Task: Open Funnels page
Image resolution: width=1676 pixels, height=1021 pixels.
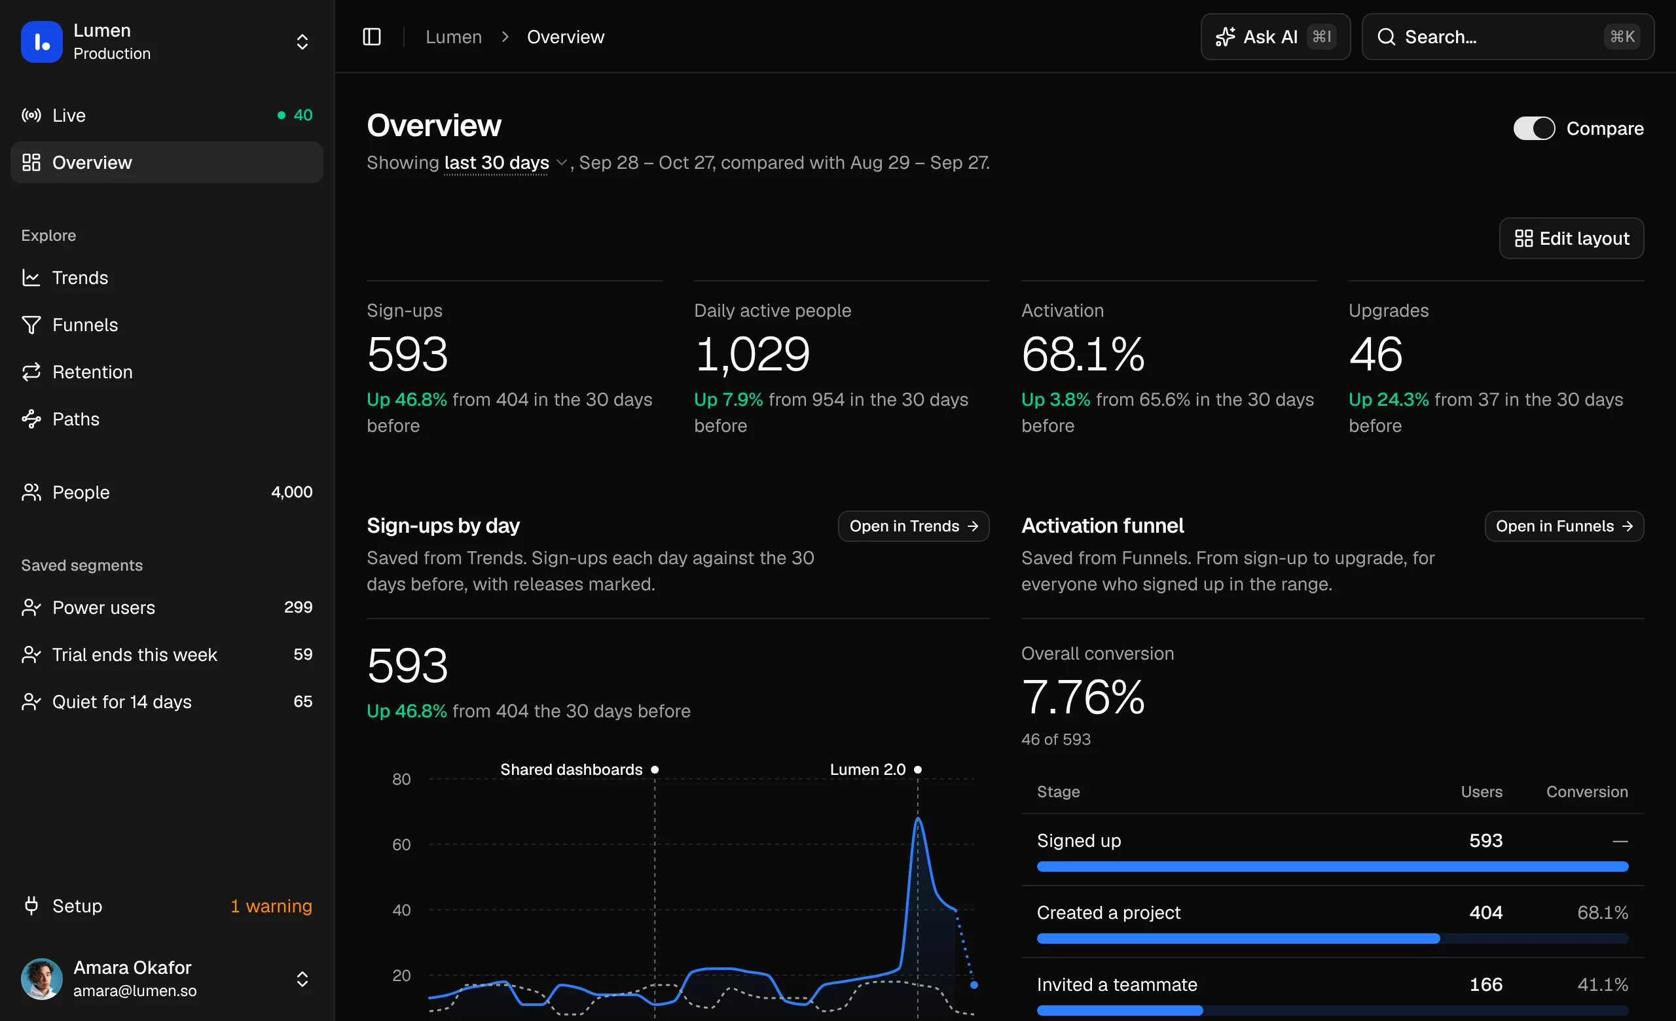Action: 167,325
